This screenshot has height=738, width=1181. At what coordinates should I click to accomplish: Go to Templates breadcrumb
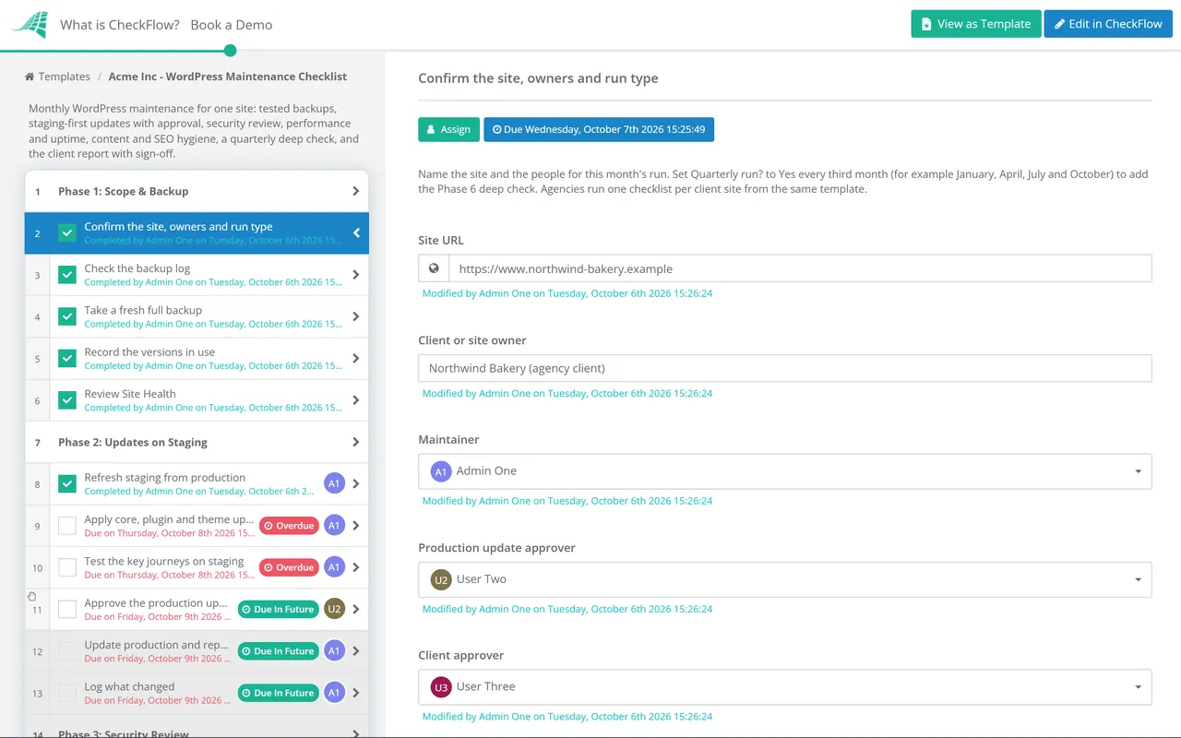click(x=65, y=77)
